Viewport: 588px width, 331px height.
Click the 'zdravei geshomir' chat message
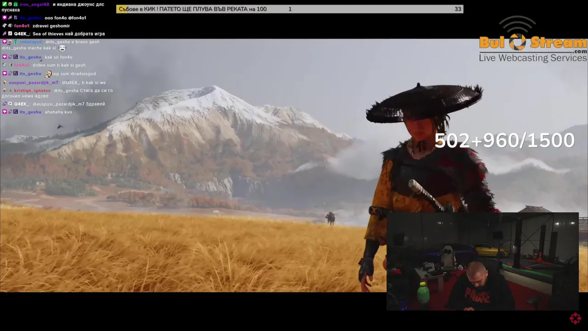click(51, 26)
